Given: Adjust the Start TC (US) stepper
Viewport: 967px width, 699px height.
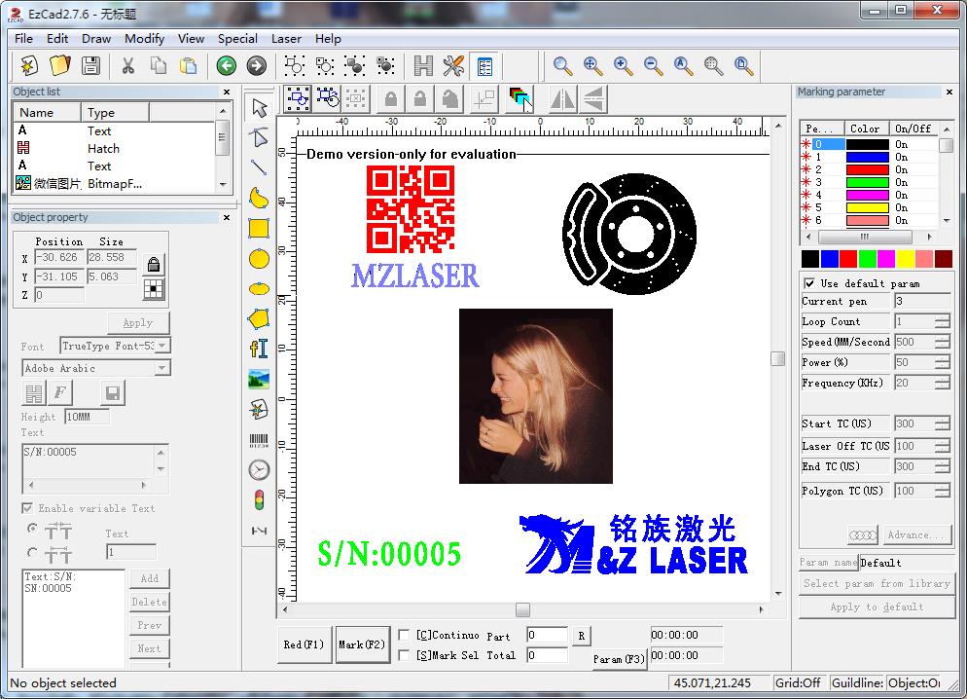Looking at the screenshot, I should [x=943, y=423].
